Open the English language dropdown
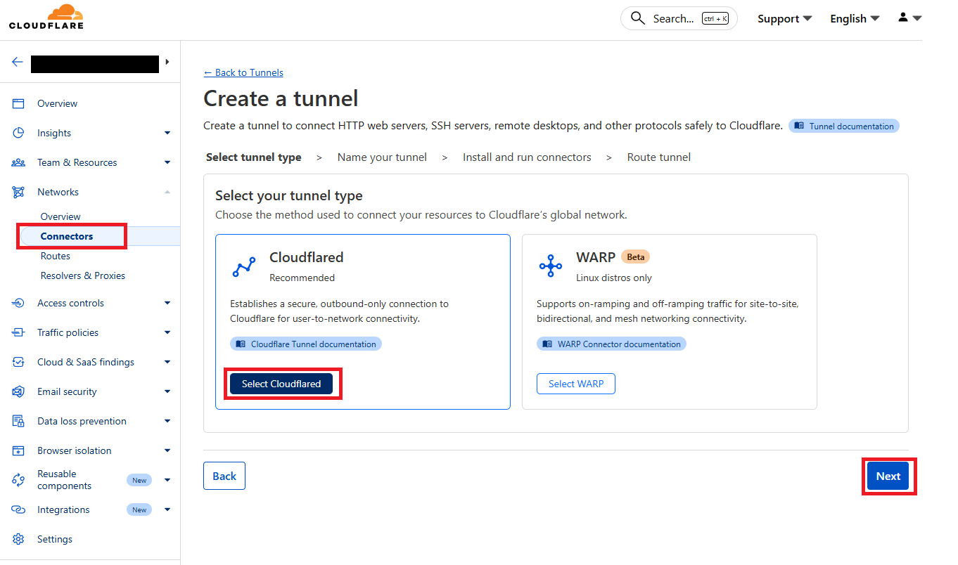This screenshot has width=958, height=565. point(854,18)
